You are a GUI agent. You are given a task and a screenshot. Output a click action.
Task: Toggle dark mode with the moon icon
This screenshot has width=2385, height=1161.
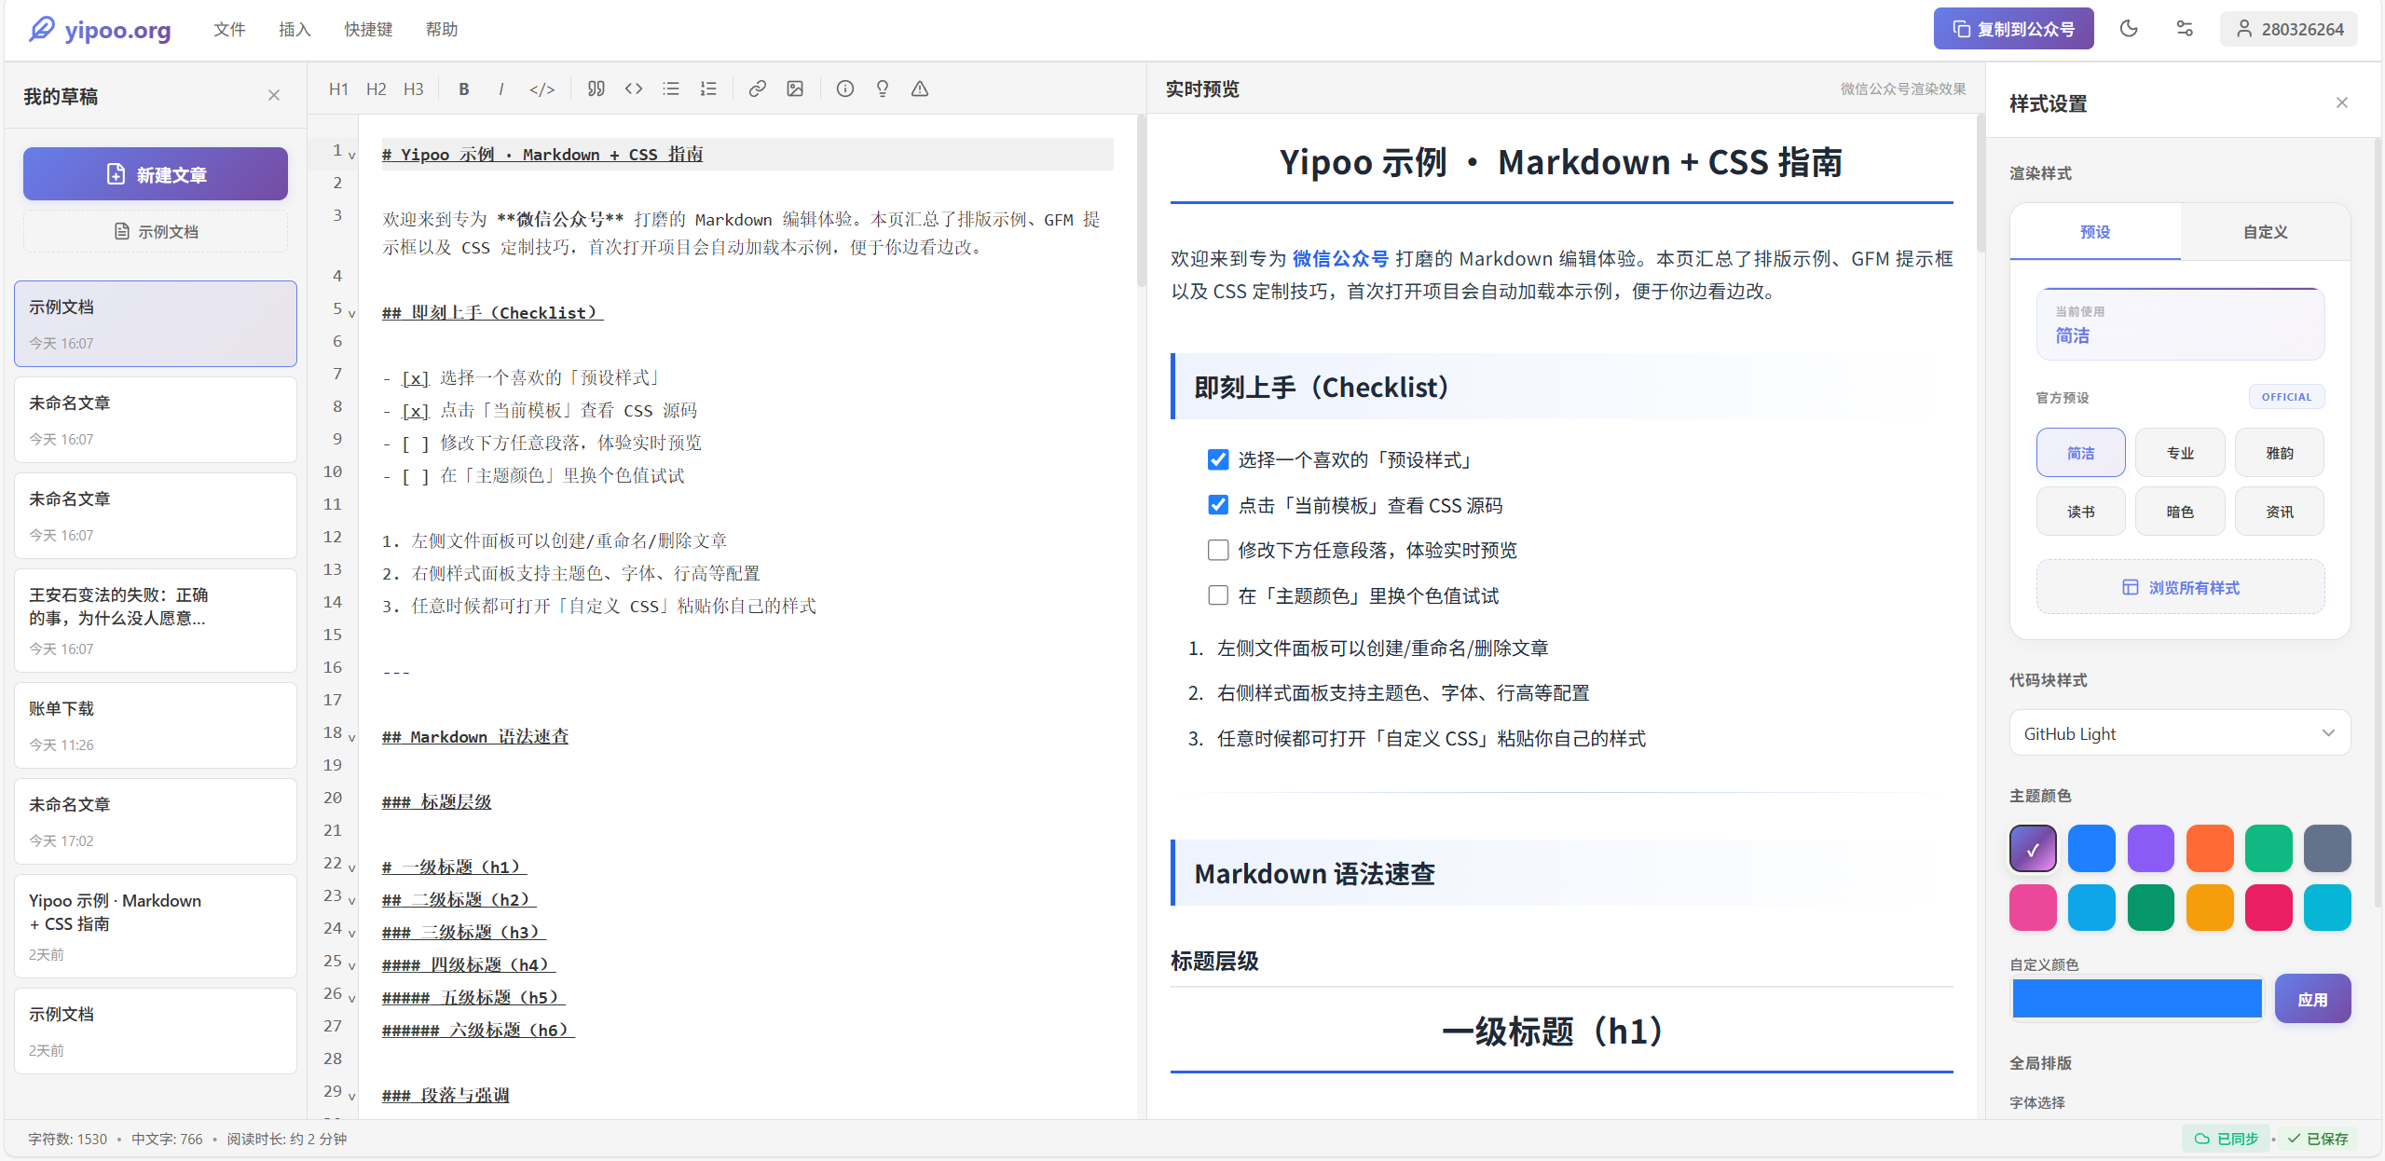2129,29
